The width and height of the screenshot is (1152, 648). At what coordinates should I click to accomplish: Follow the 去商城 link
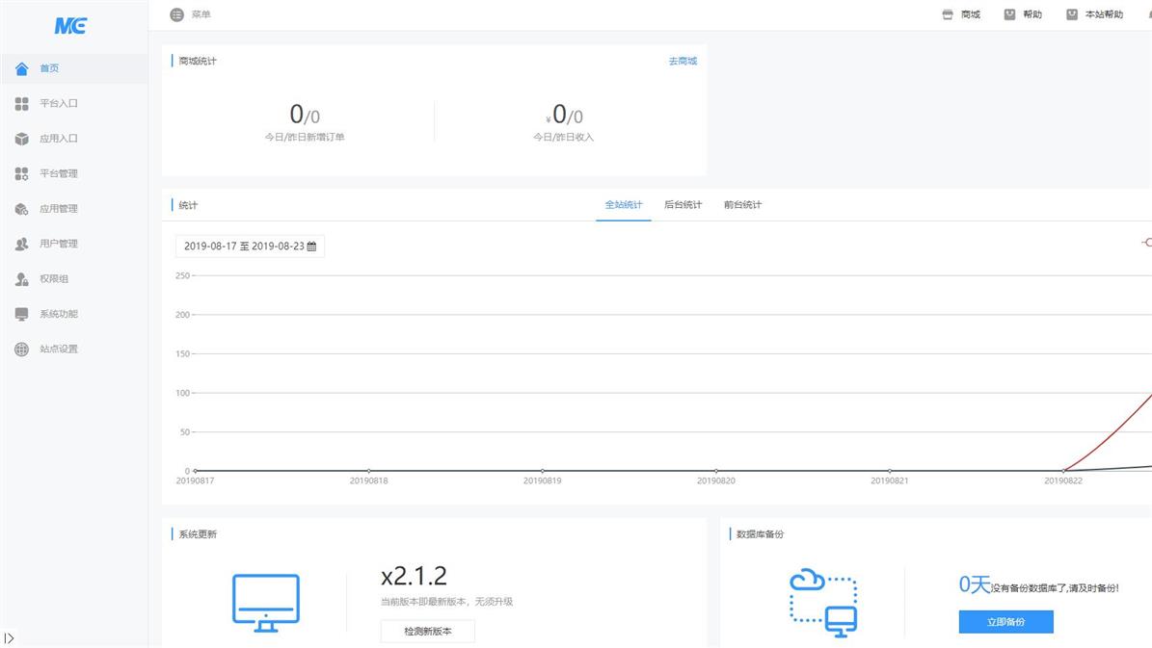click(683, 62)
